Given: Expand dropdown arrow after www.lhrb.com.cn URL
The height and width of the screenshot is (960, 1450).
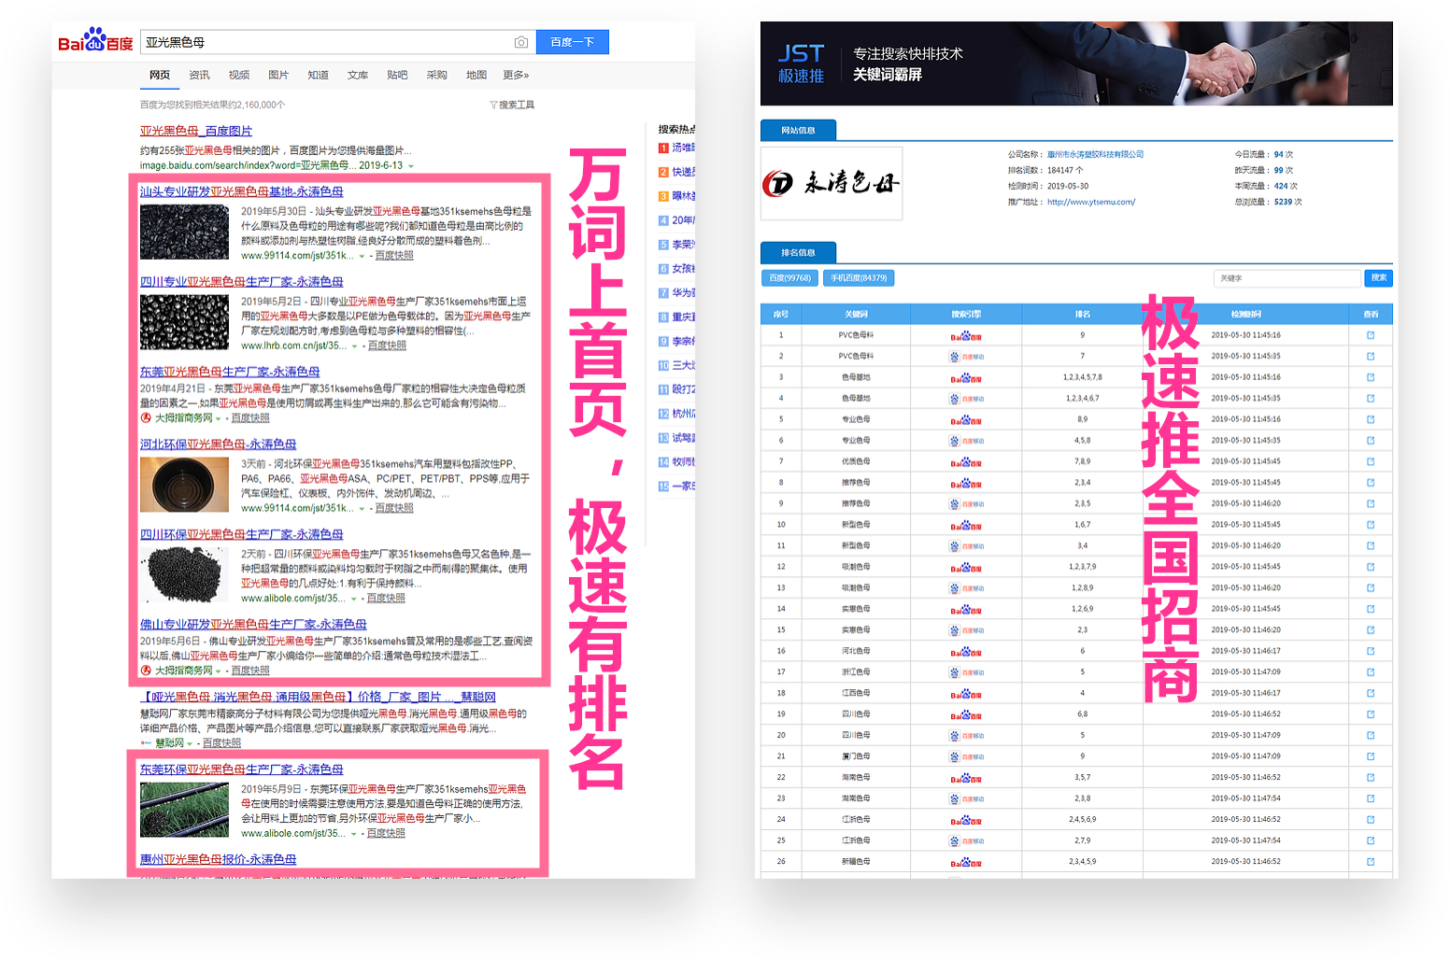Looking at the screenshot, I should tap(354, 346).
